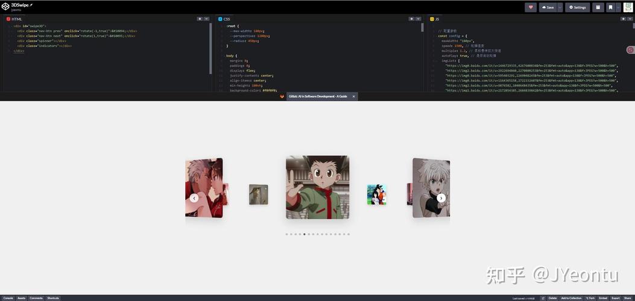Click 'div id="swipe3D"' line in HTML
Viewport: 635px width, 301px height.
click(30, 26)
